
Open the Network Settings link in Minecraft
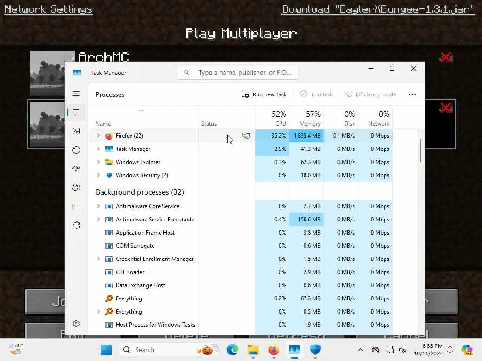coord(48,9)
